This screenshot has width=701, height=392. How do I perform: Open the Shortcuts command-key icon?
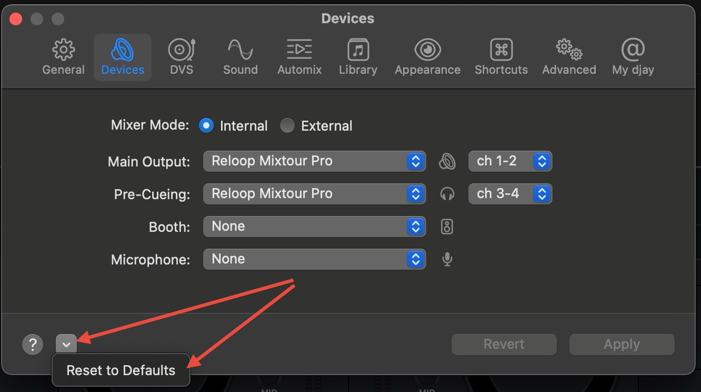click(501, 50)
